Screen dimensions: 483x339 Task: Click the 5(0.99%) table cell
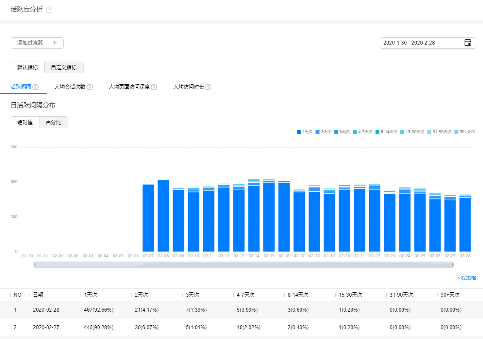247,310
